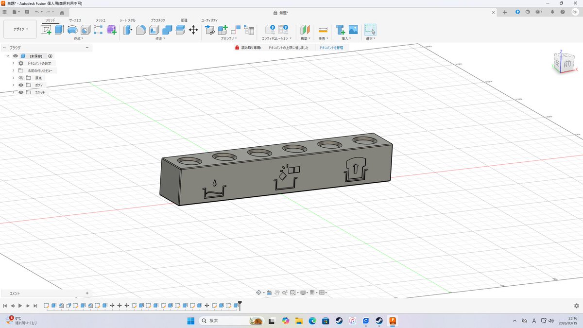Image resolution: width=583 pixels, height=328 pixels.
Task: Switch to the 管理 tab
Action: click(184, 20)
